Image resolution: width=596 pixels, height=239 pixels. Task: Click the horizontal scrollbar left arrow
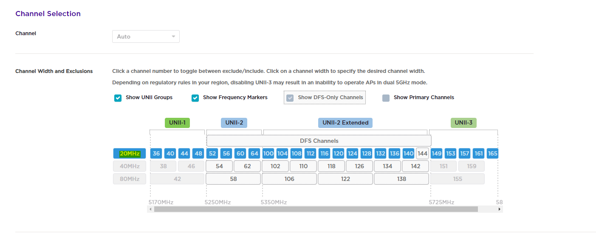tap(150, 209)
